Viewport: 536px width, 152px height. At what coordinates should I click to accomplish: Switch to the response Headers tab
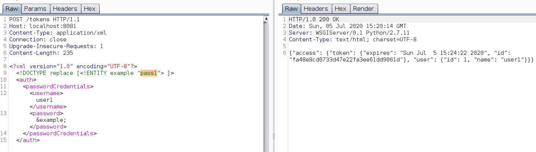pos(316,9)
